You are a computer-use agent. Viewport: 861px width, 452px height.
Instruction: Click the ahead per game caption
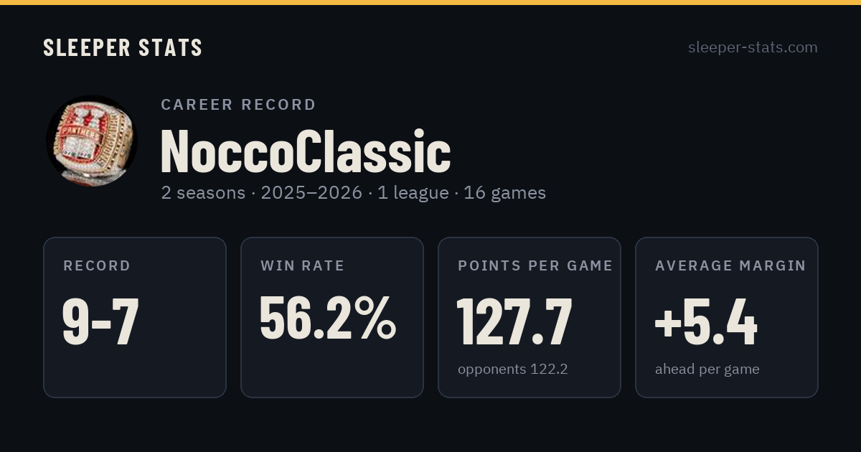point(707,369)
